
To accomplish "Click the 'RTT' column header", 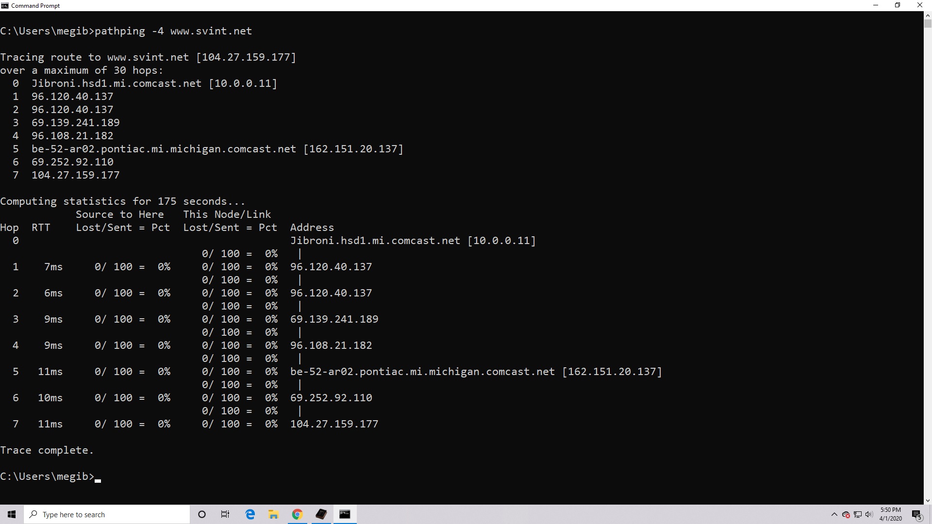I will [41, 228].
